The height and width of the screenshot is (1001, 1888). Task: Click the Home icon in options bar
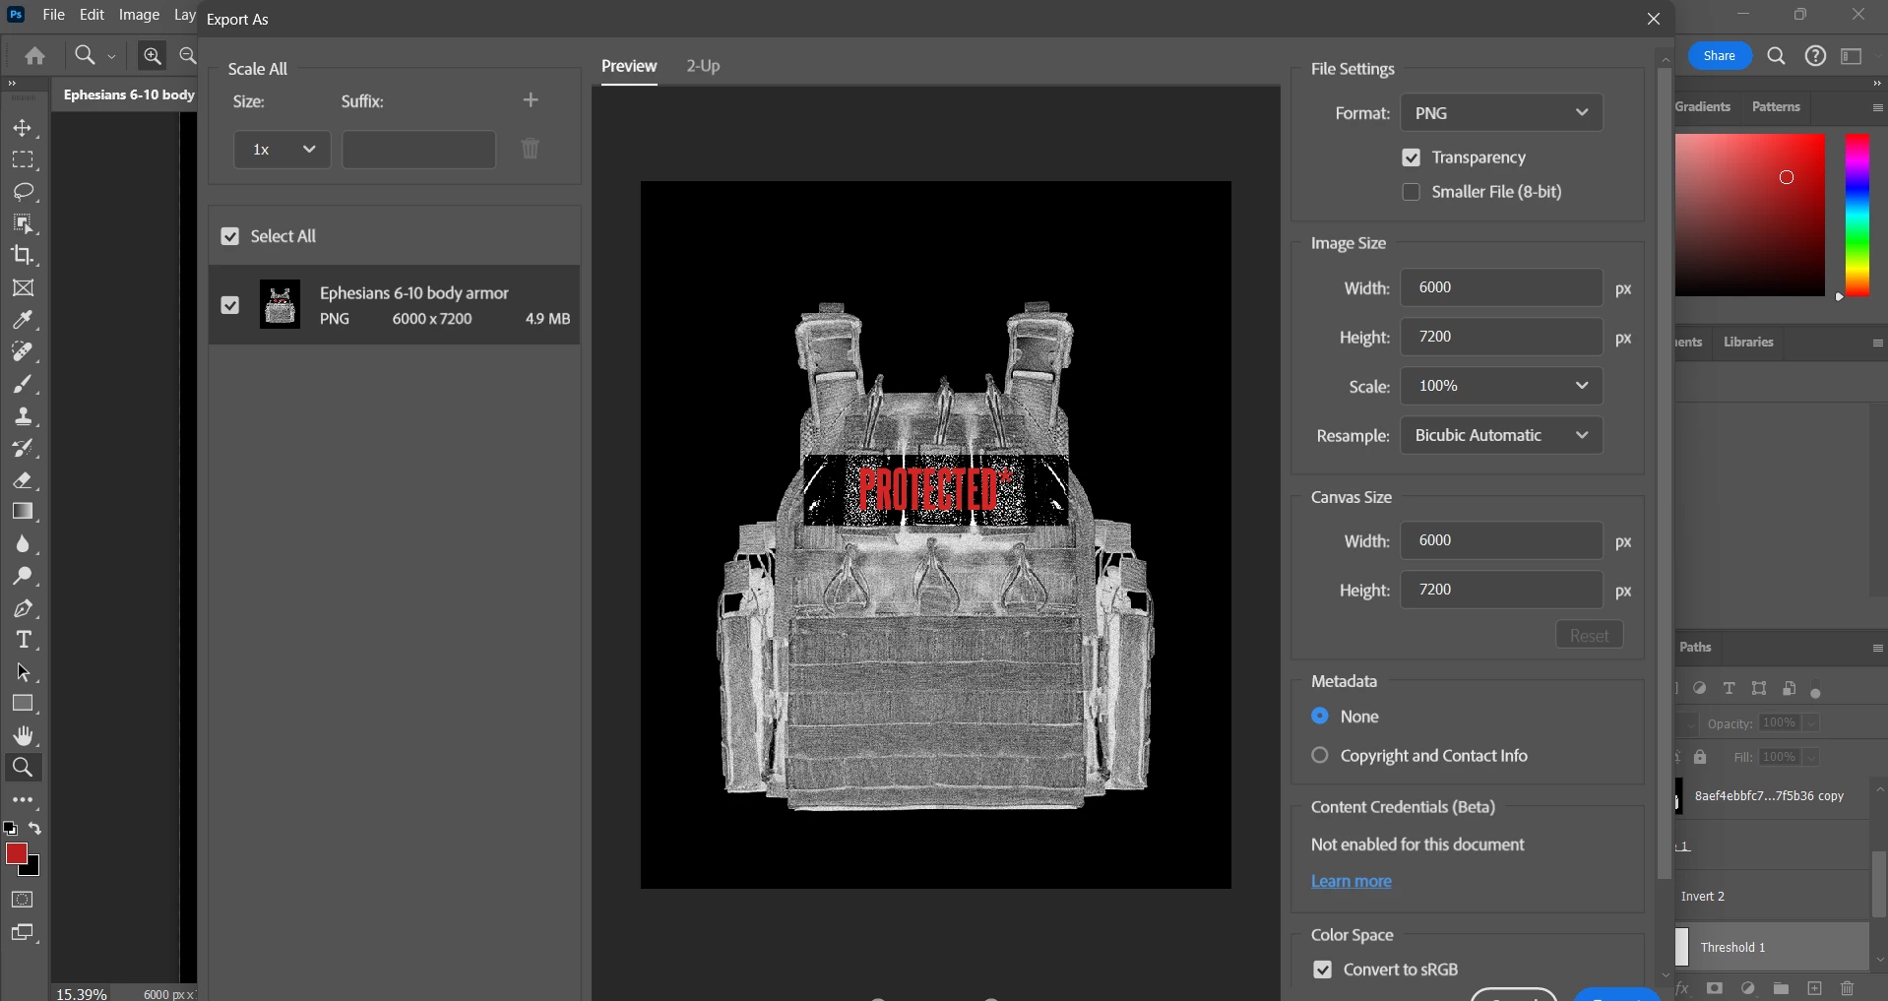35,56
